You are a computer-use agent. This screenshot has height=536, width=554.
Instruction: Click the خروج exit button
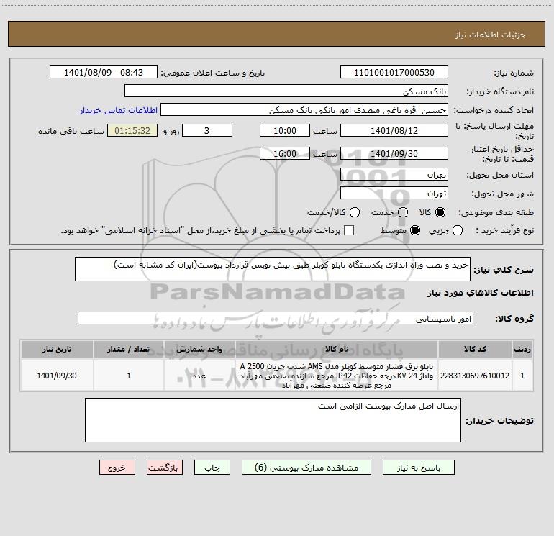coord(117,468)
